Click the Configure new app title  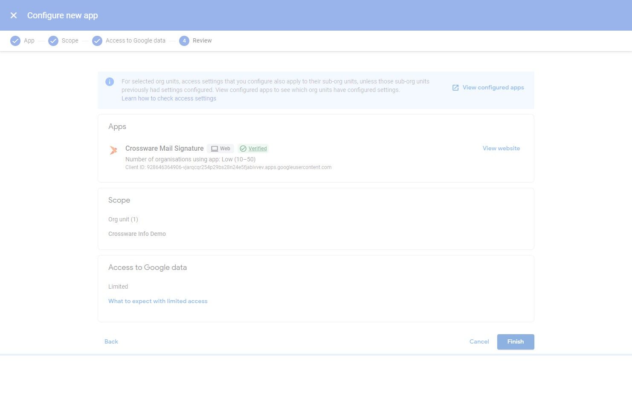63,15
